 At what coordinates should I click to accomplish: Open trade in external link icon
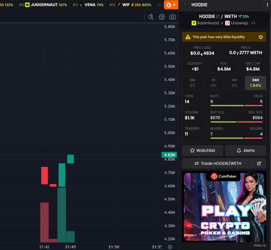[x=259, y=163]
